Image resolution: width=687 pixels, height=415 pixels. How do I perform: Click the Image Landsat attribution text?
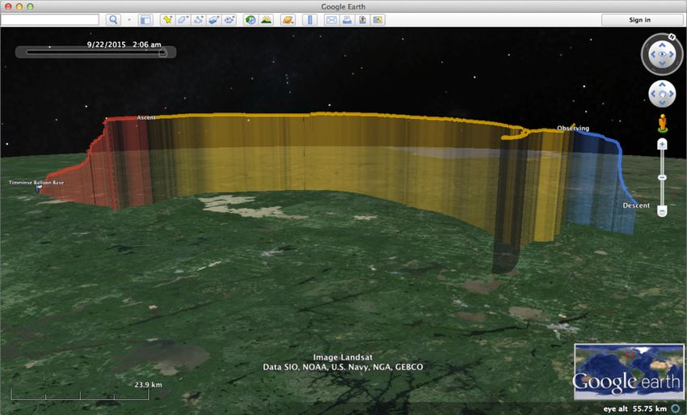(343, 357)
